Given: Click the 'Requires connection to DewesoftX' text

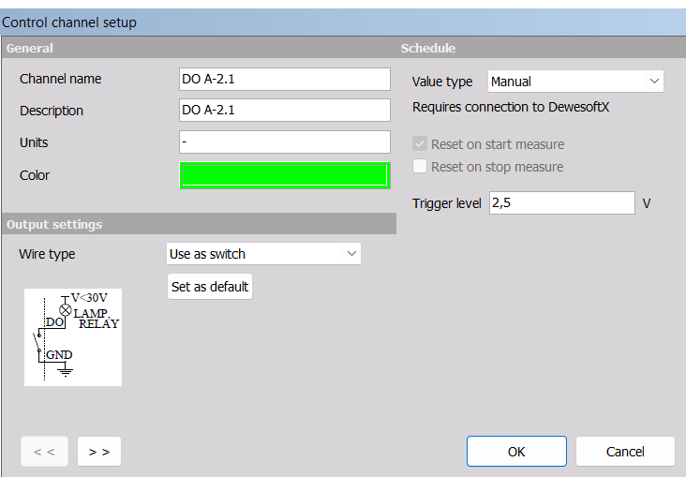Looking at the screenshot, I should click(x=511, y=107).
